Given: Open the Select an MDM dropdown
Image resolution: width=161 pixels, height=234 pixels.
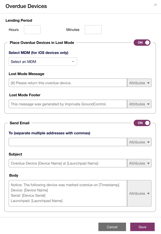Looking at the screenshot, I should coord(43,62).
